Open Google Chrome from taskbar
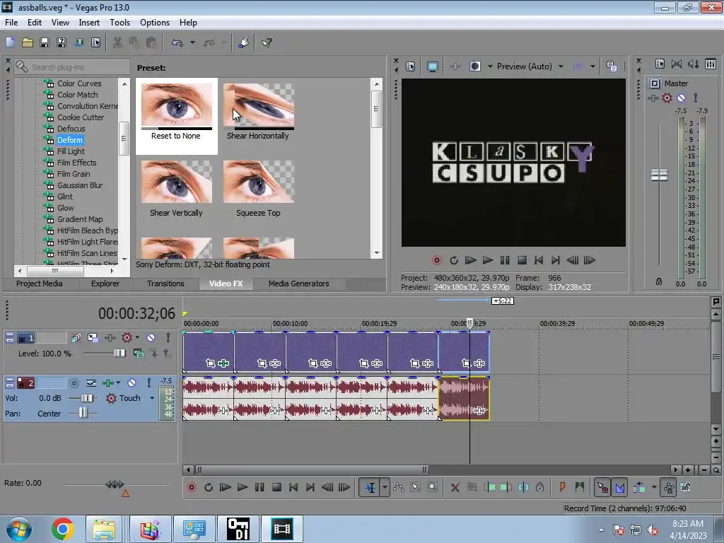 click(x=62, y=529)
